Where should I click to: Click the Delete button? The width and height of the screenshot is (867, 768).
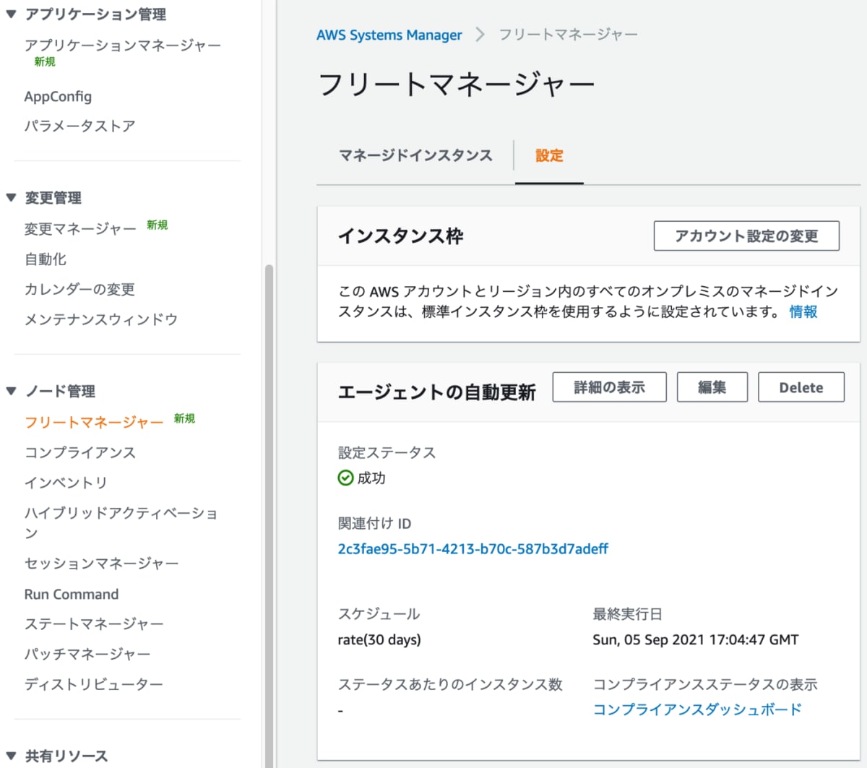tap(801, 387)
